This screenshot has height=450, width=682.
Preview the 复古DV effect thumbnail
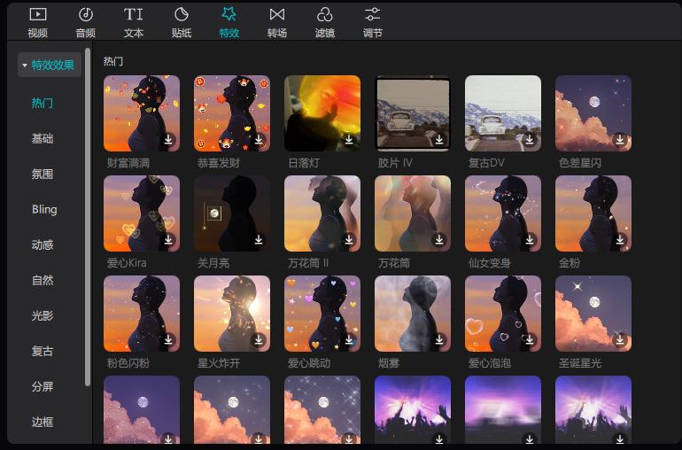click(x=503, y=113)
